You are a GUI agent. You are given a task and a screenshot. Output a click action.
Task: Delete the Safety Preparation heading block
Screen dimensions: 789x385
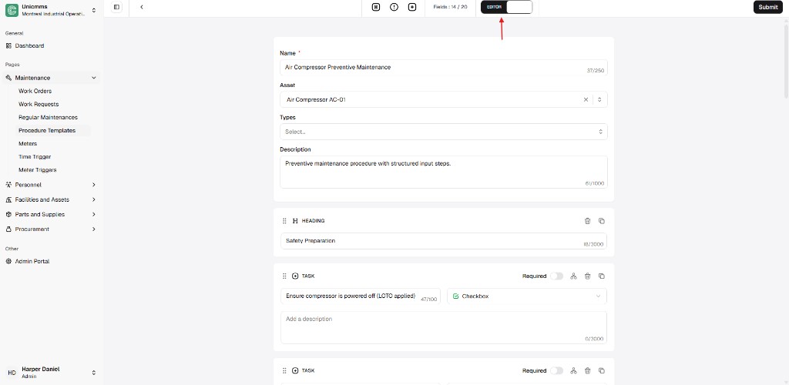click(587, 221)
